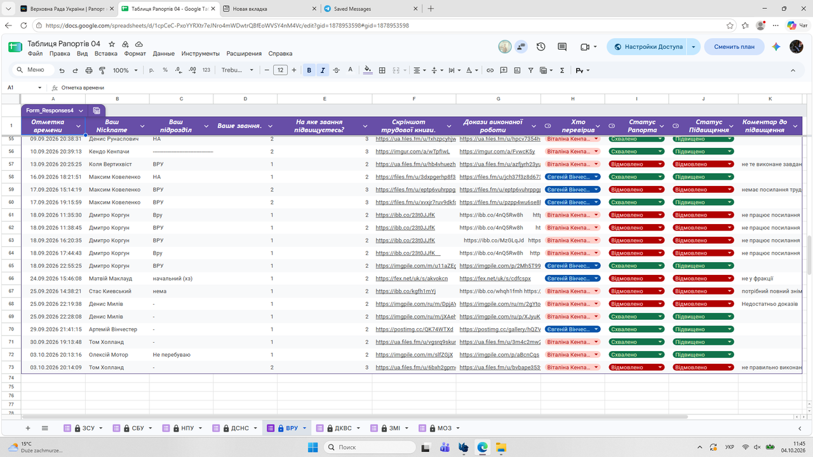Activate the paint format roller tool
Viewport: 813px width, 457px height.
(102, 70)
